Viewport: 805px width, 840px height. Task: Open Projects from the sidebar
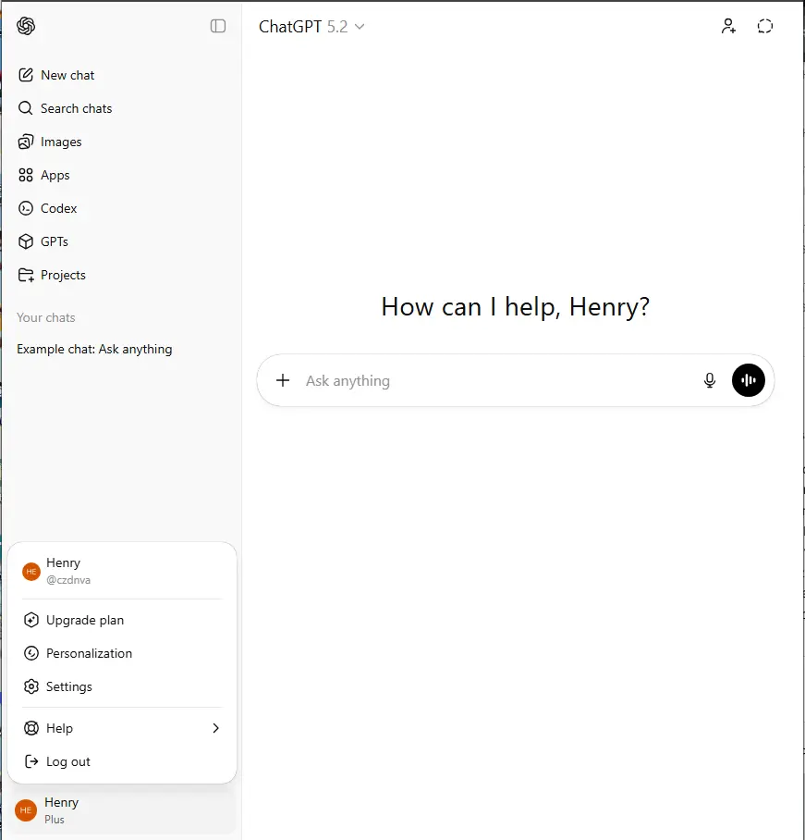click(x=121, y=275)
